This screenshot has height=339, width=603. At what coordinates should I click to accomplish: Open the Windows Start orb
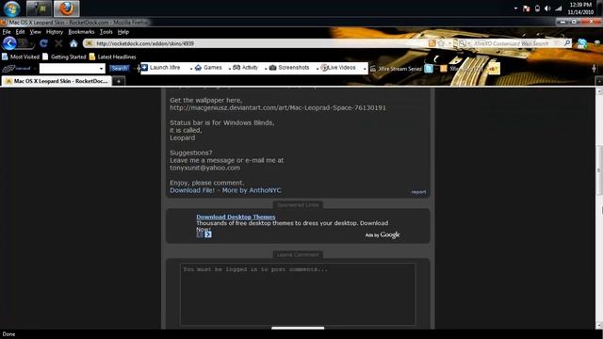coord(12,8)
